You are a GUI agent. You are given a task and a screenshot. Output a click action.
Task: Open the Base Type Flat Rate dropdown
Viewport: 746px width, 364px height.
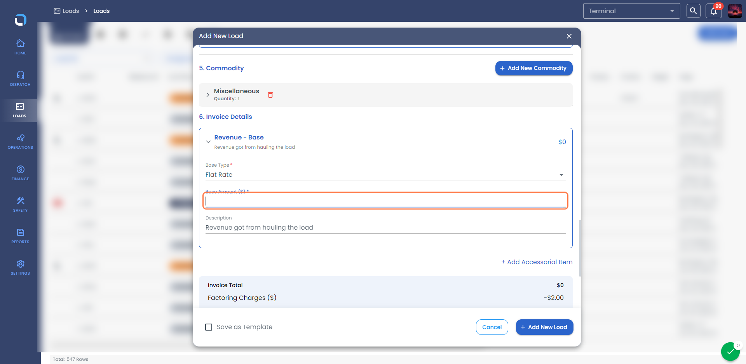[385, 175]
